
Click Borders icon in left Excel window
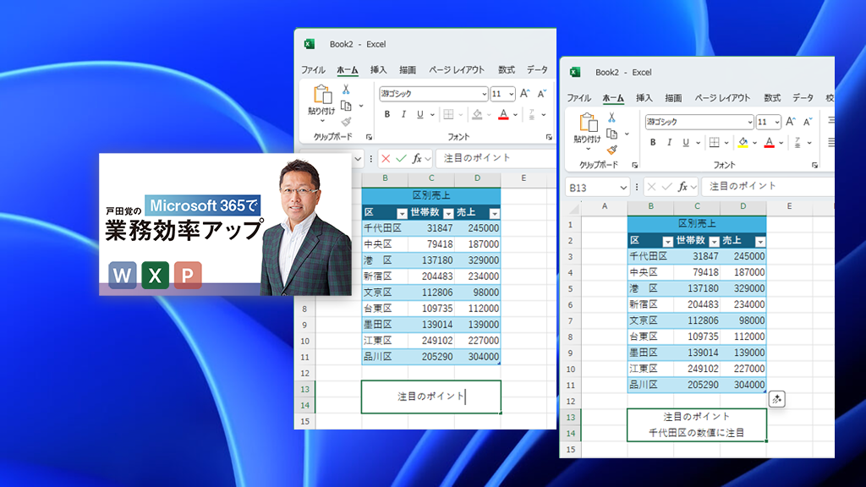[448, 114]
